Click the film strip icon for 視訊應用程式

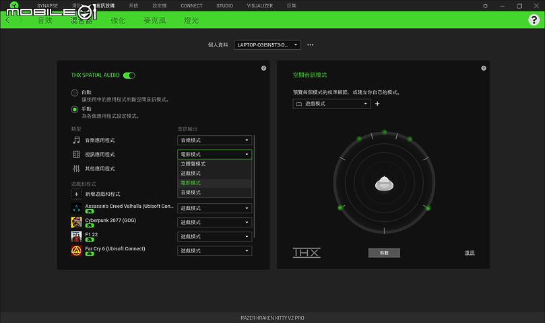tap(77, 154)
